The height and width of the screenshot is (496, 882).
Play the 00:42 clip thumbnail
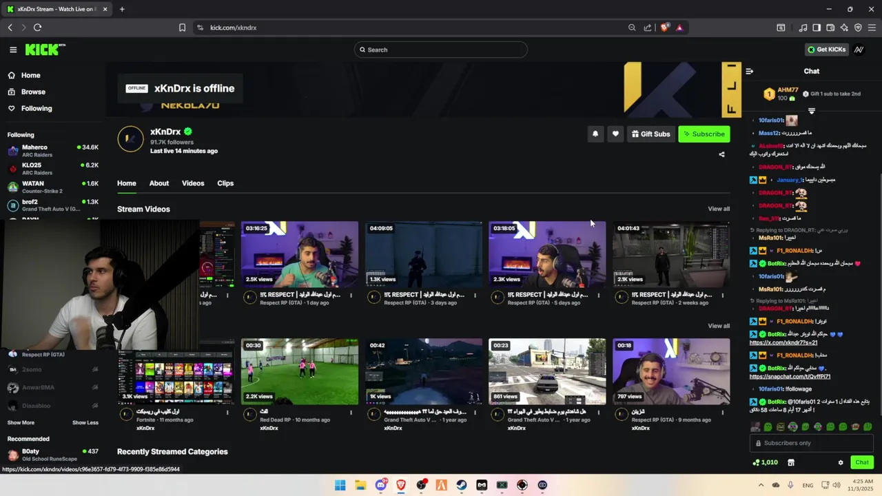tap(424, 371)
